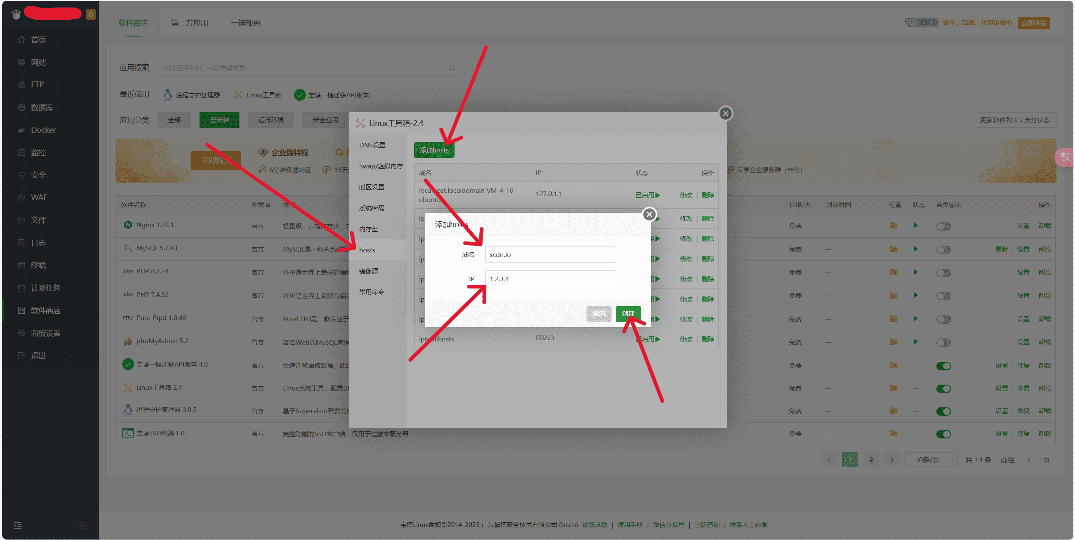Filter by 全部 category

[x=174, y=120]
